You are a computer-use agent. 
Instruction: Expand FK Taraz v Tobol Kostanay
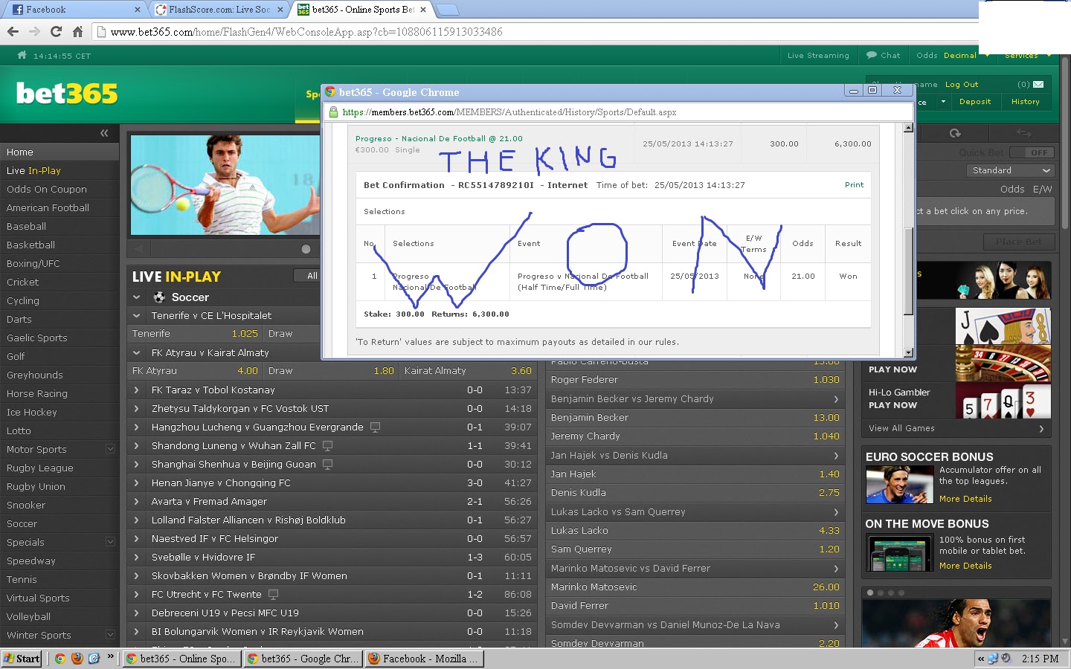point(136,390)
